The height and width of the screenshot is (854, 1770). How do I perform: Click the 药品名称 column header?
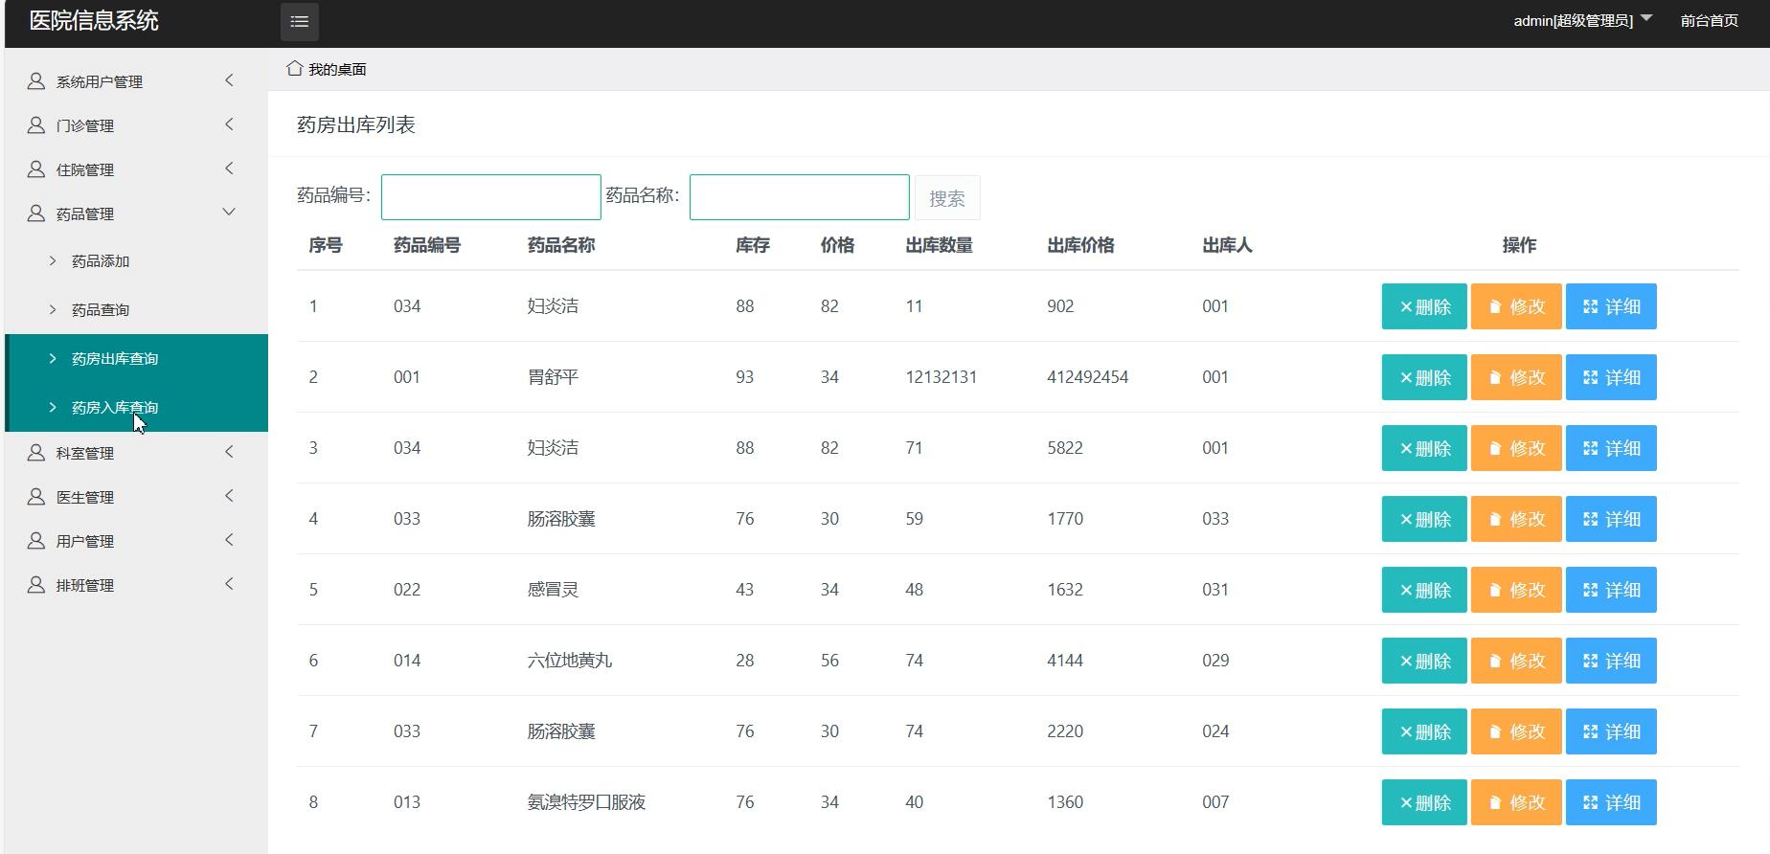[561, 245]
